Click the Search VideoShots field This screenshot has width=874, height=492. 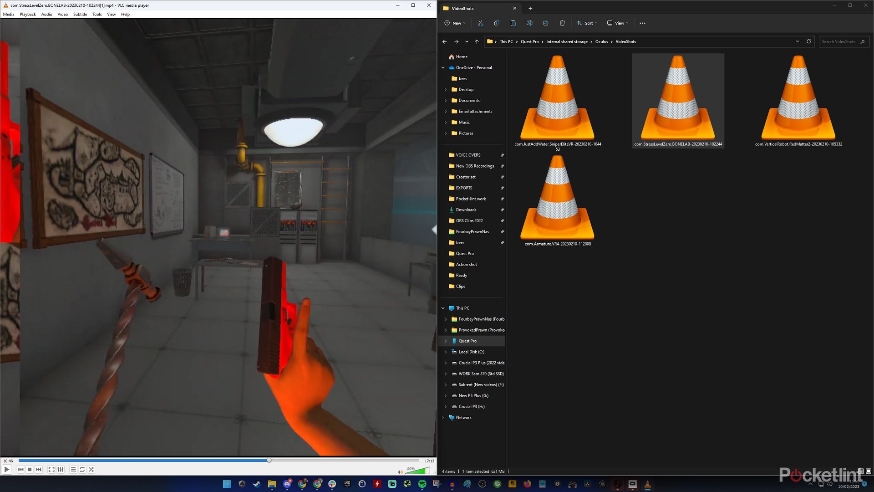coord(844,41)
